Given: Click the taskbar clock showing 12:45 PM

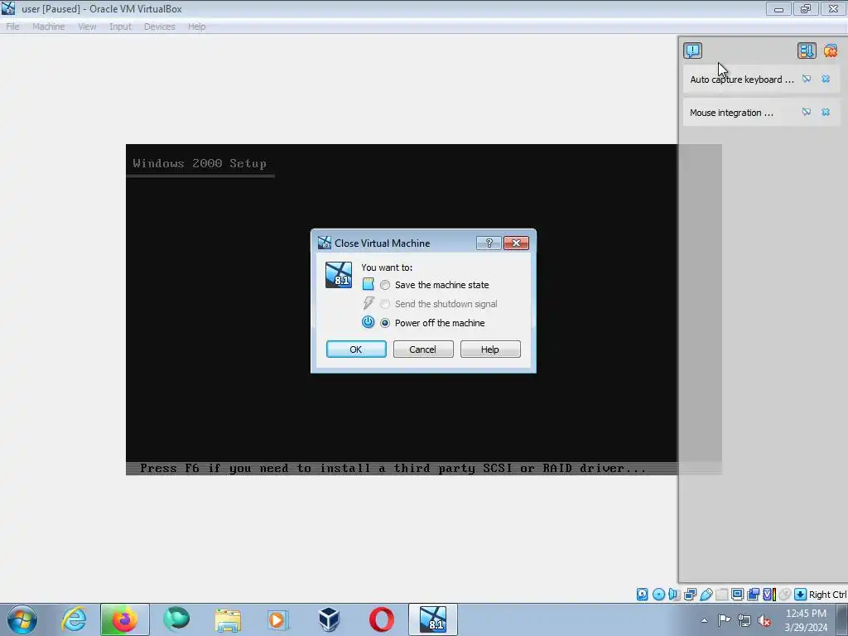Looking at the screenshot, I should 806,619.
